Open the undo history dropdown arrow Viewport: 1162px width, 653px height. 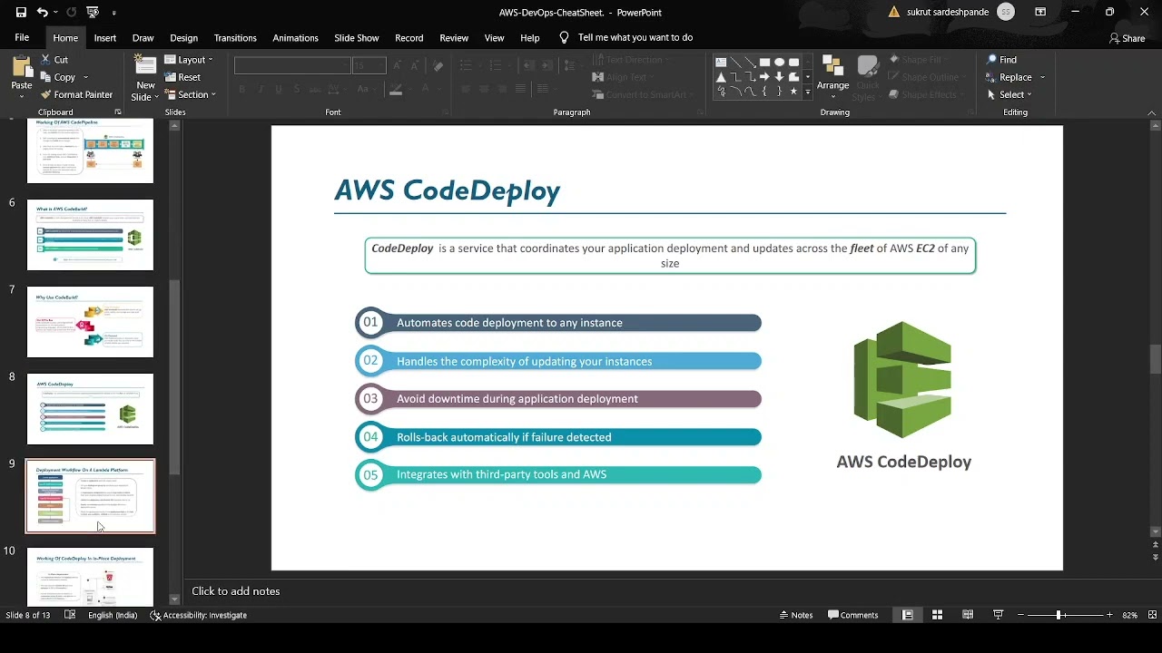click(x=54, y=13)
